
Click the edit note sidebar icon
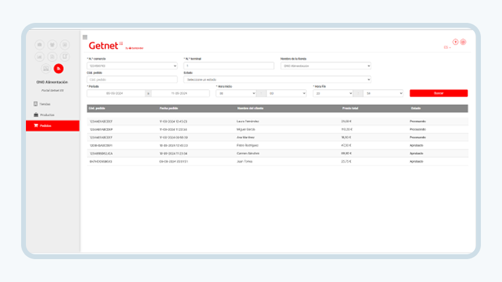[x=65, y=57]
